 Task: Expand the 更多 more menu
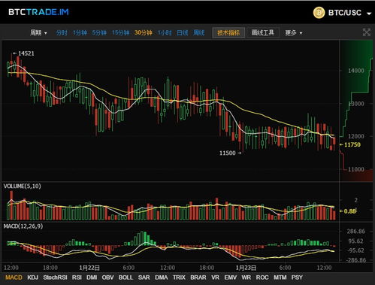(293, 32)
